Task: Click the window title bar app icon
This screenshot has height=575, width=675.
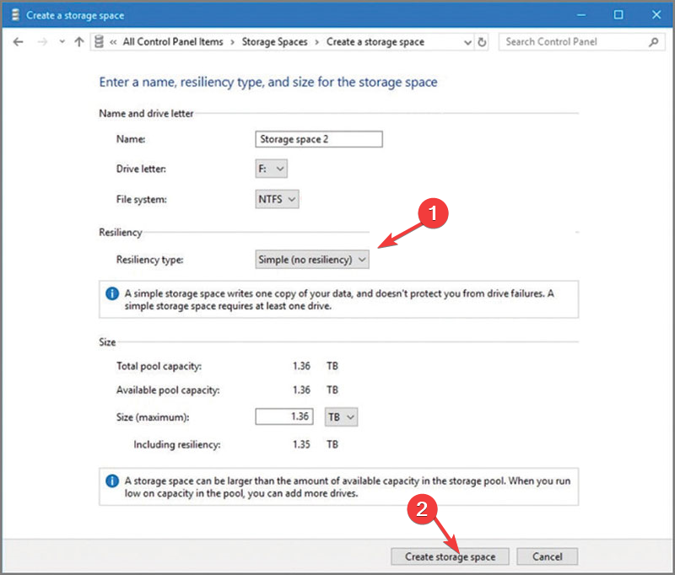Action: (15, 15)
